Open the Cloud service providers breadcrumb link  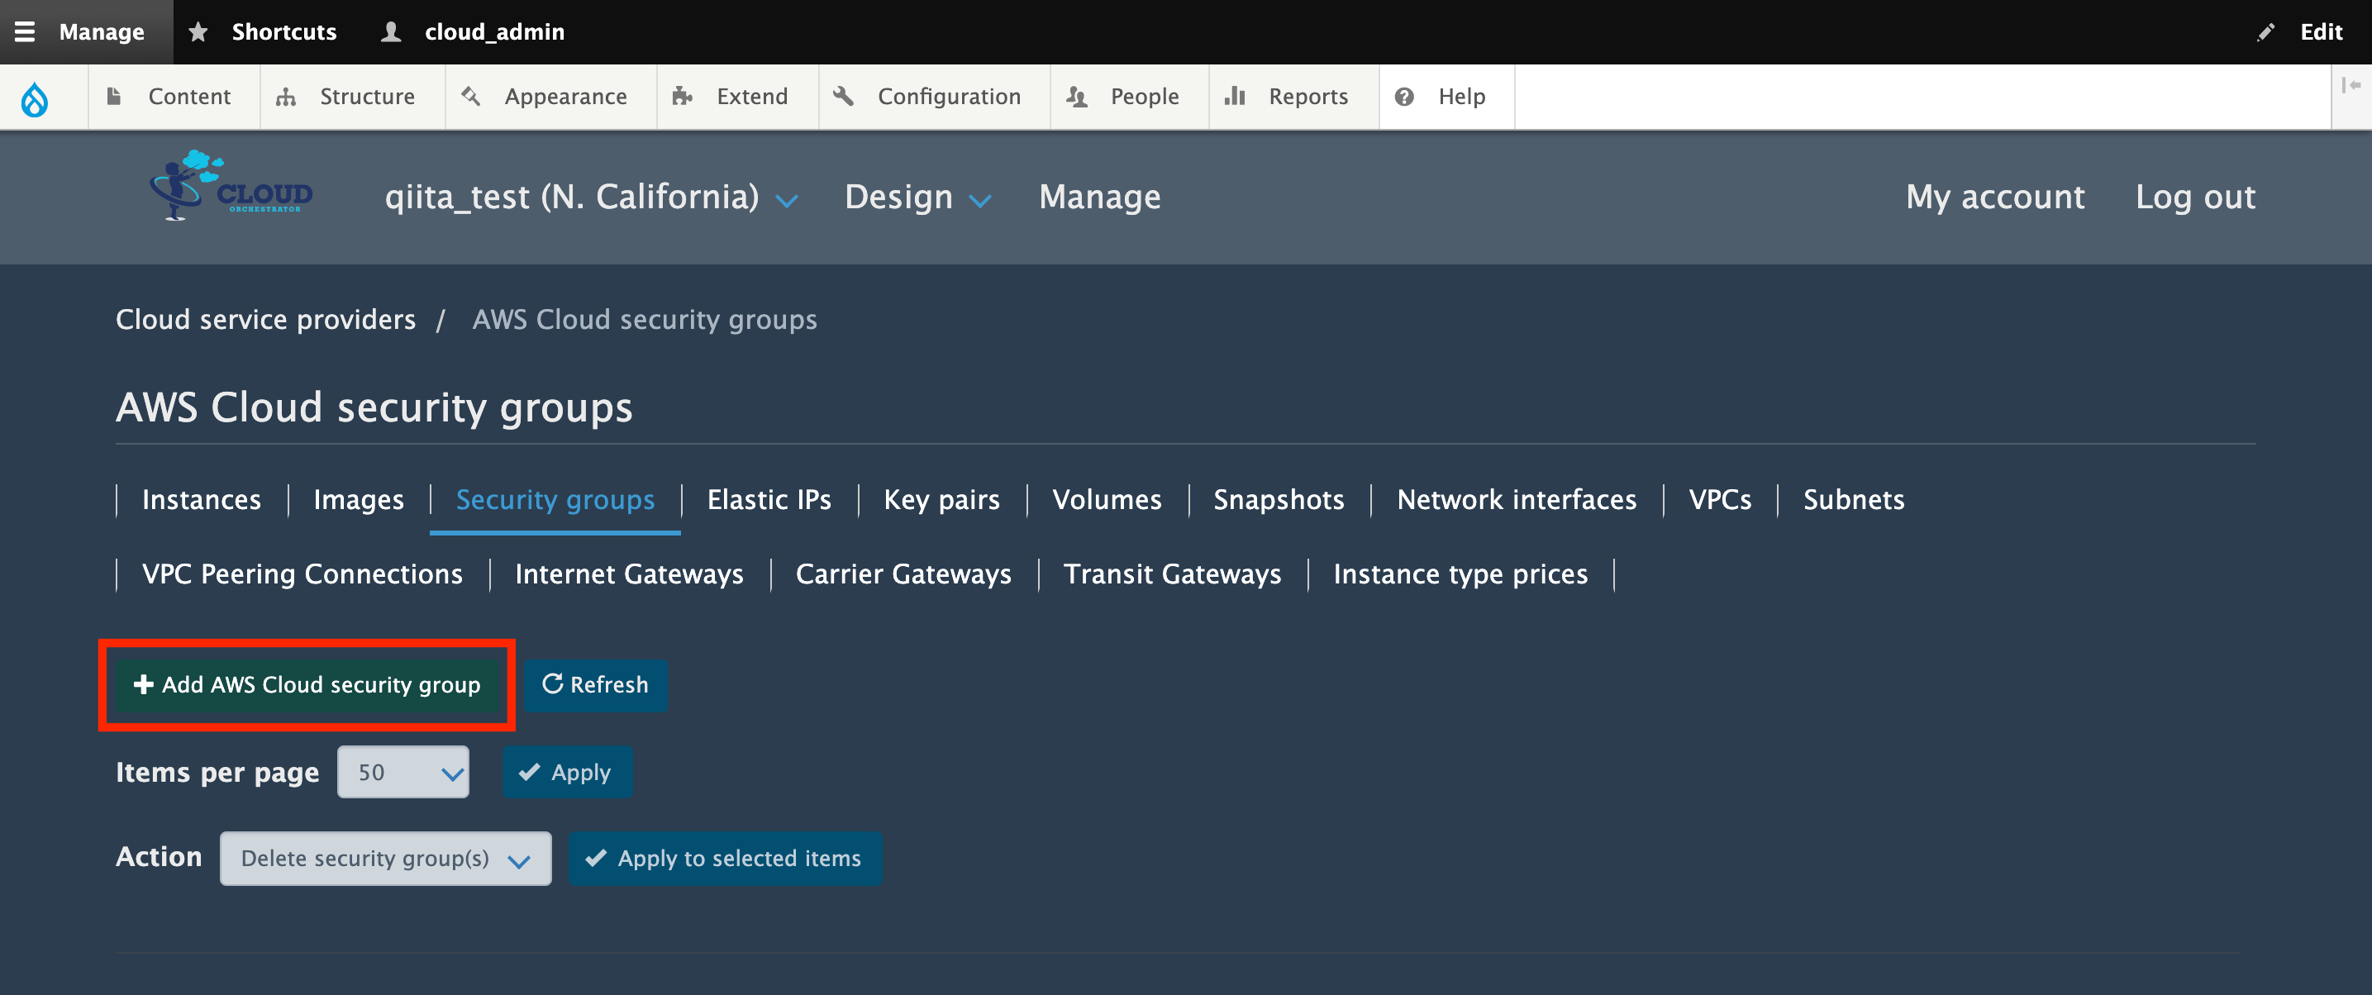(x=265, y=319)
